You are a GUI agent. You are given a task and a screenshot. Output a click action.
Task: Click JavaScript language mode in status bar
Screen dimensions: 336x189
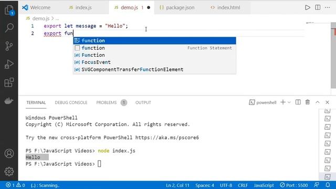coord(264,185)
